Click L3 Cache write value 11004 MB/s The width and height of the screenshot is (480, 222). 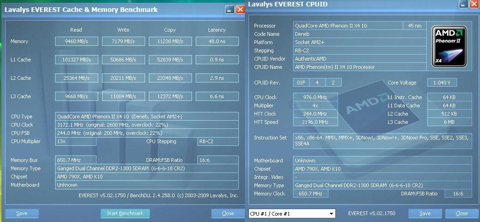124,96
